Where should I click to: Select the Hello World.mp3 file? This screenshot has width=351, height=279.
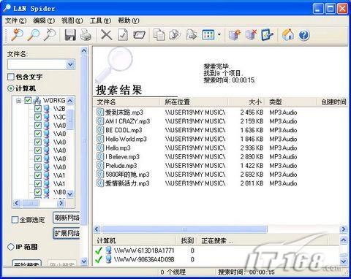click(x=126, y=139)
